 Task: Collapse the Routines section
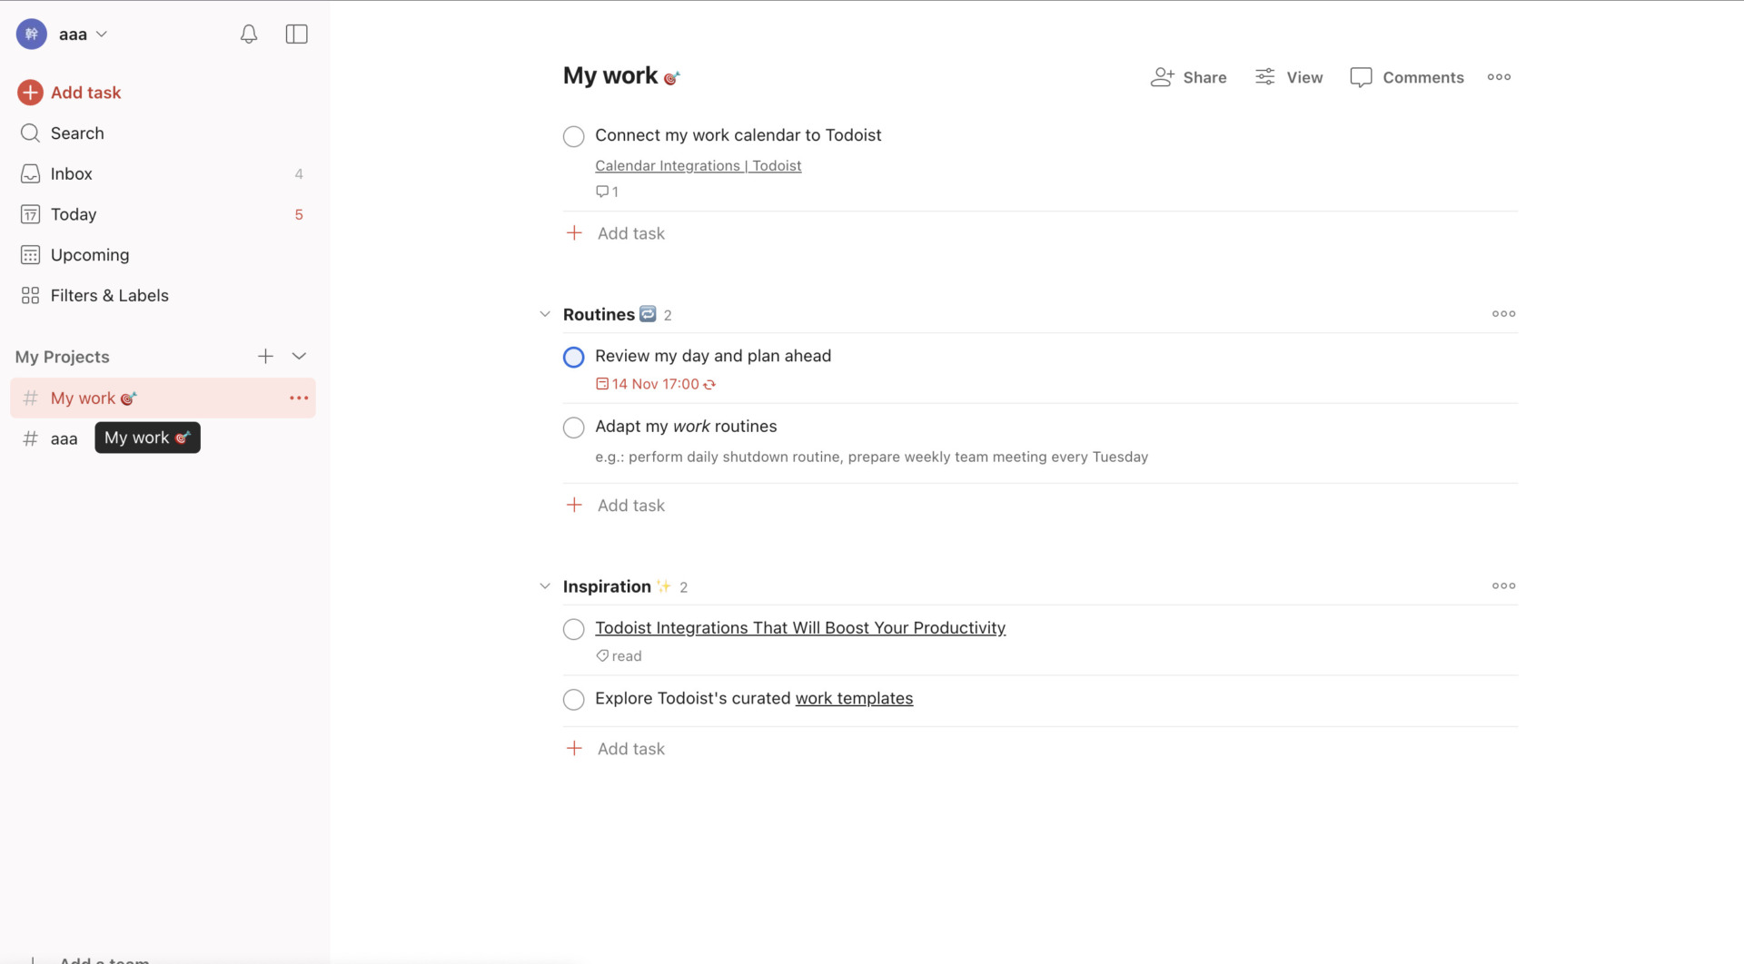544,313
